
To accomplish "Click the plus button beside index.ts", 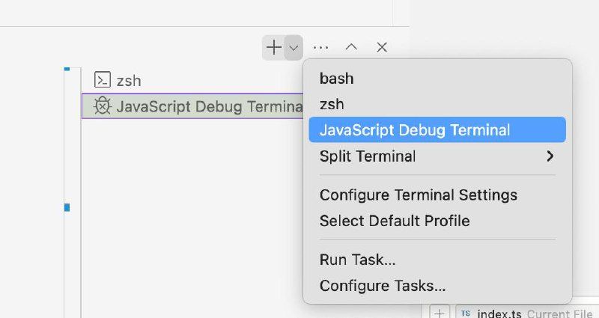I will tap(440, 313).
